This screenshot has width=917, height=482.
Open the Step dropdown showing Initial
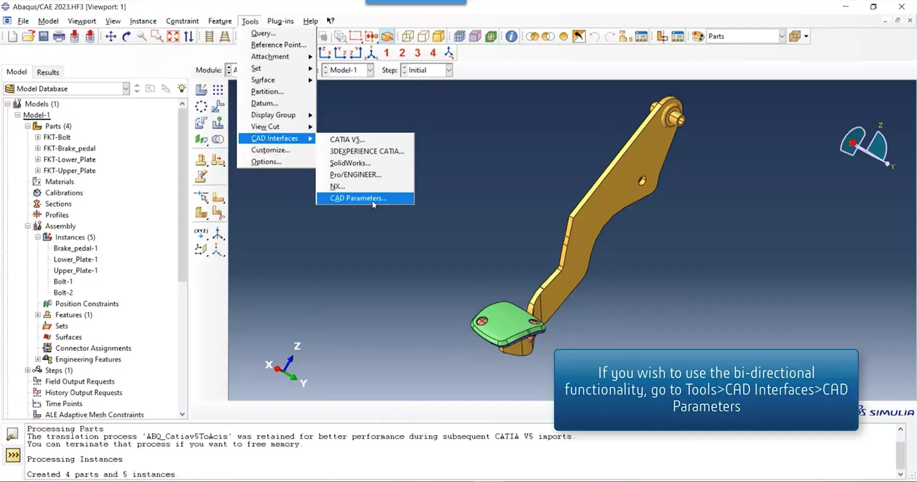point(448,70)
